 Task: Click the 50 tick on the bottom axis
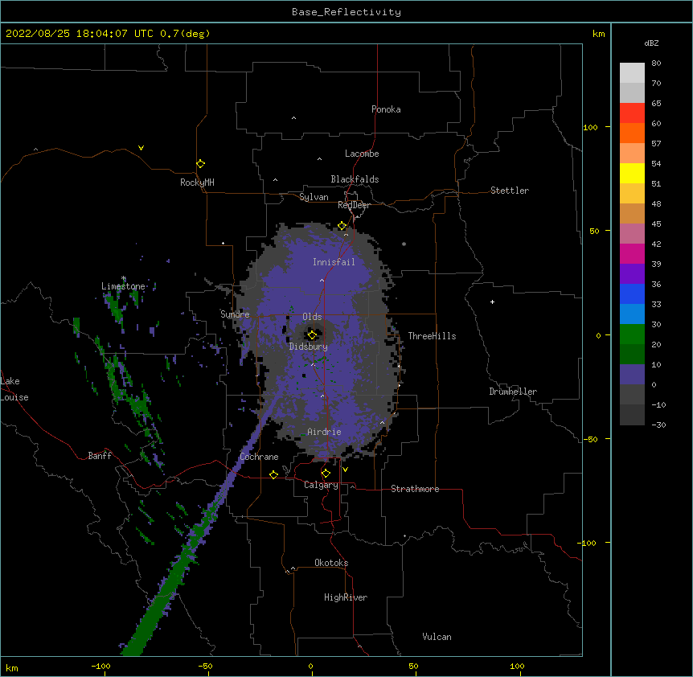413,666
